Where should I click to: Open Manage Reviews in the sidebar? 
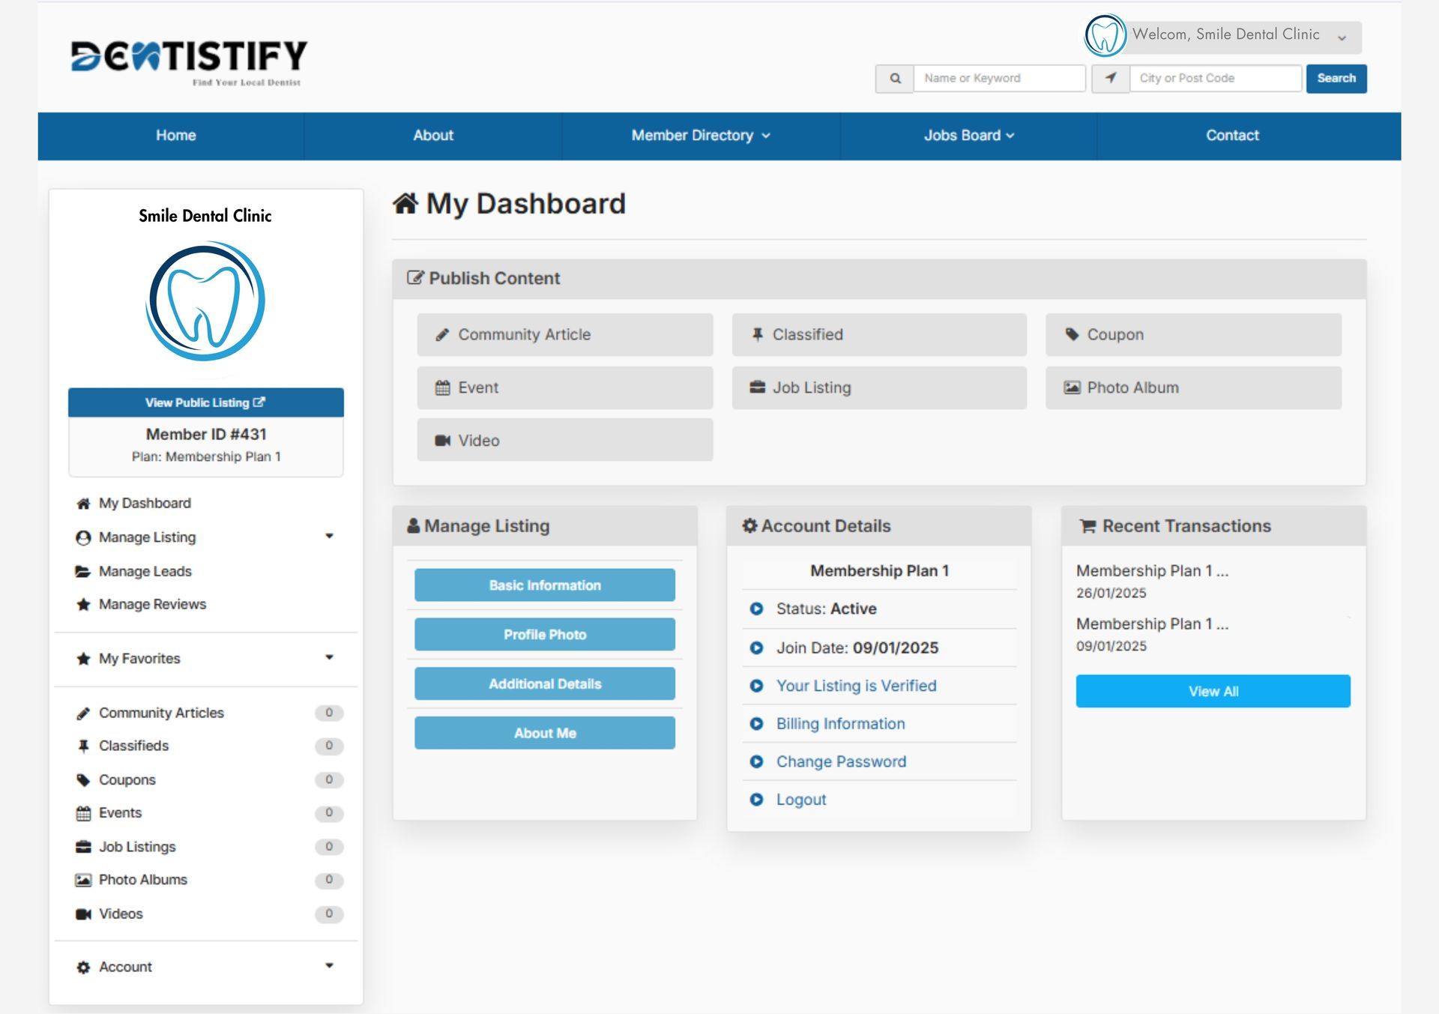pyautogui.click(x=152, y=604)
